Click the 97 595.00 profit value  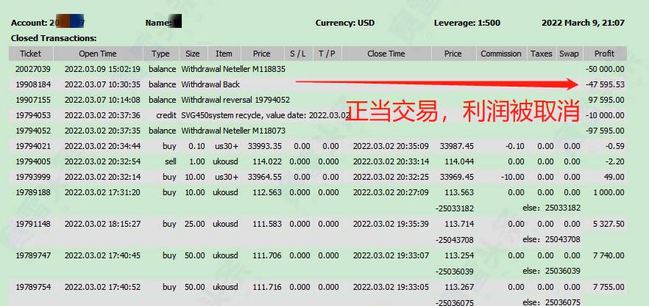[x=606, y=100]
